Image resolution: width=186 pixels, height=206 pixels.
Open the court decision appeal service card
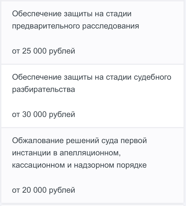[x=92, y=165]
